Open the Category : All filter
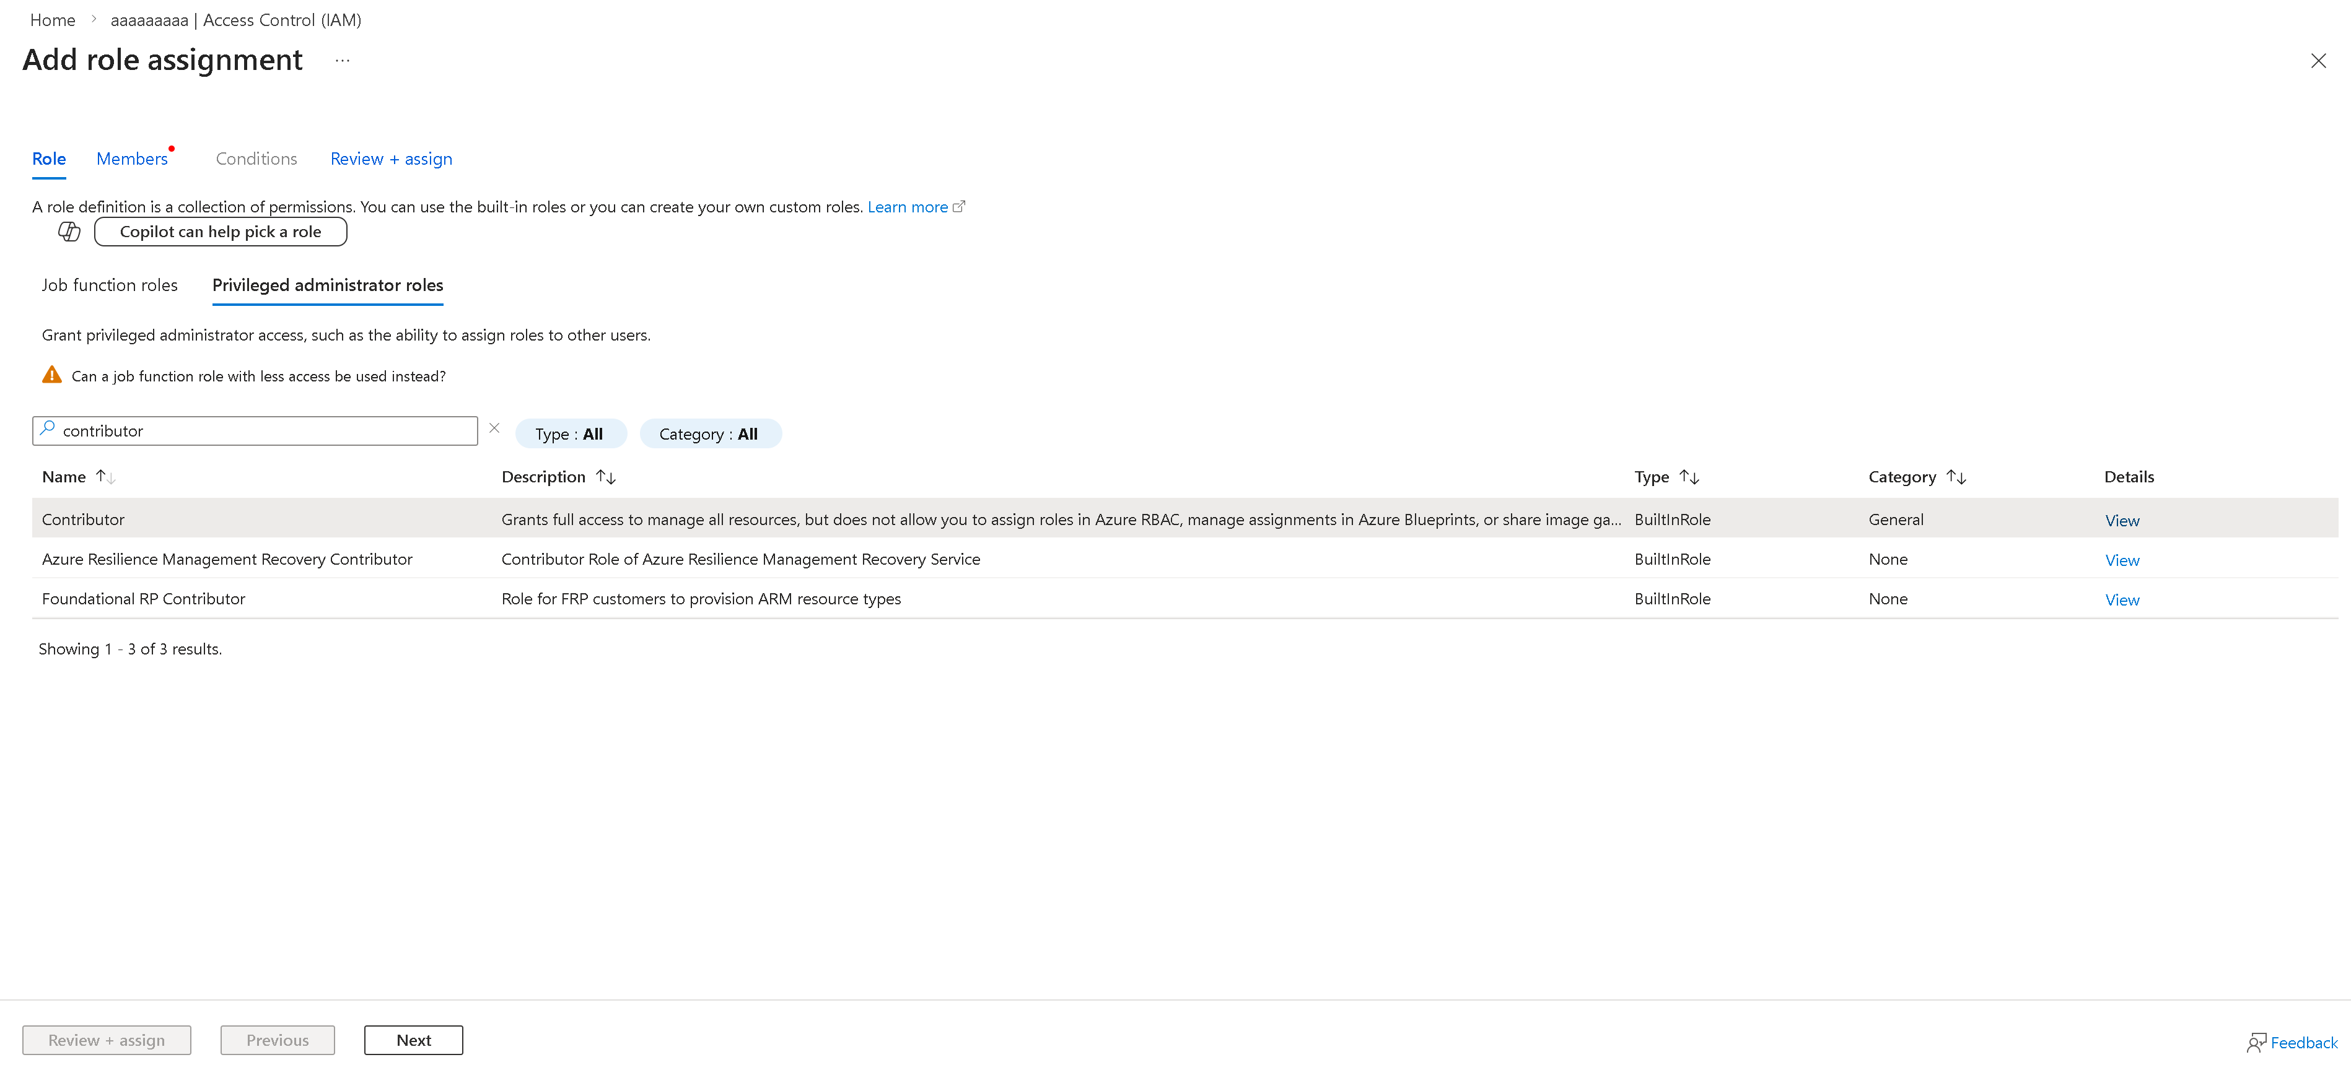 (710, 434)
